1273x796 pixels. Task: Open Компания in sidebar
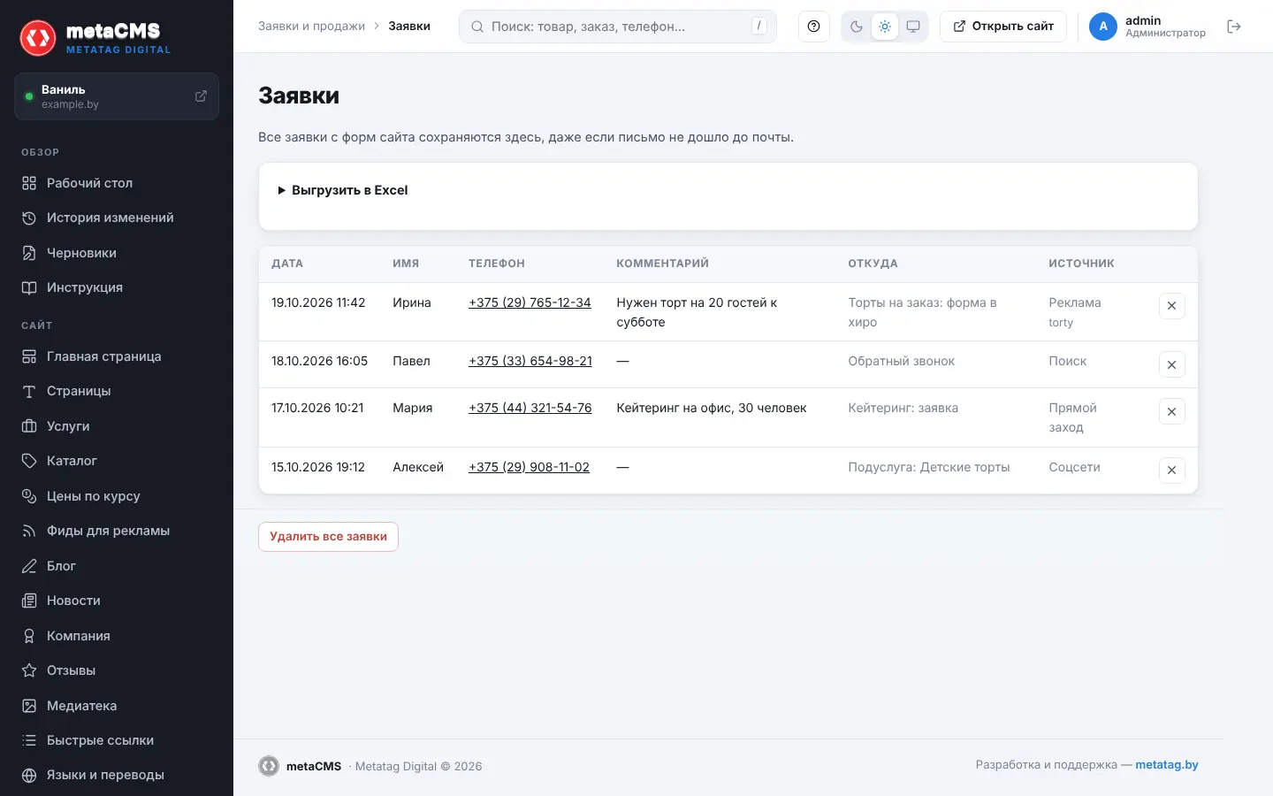117,636
